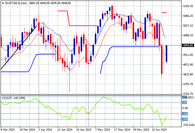Click the 5105.35 price axis label

(188, 6)
